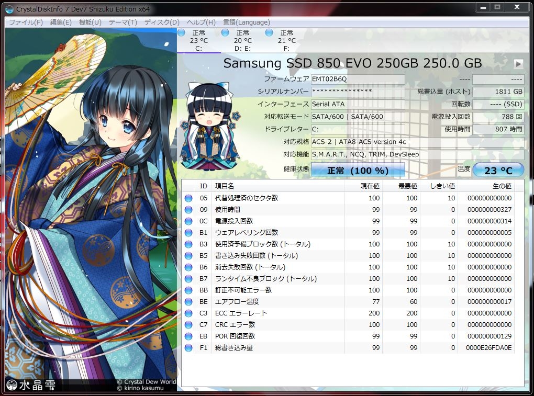Select the D: E: drive tab

pos(242,41)
